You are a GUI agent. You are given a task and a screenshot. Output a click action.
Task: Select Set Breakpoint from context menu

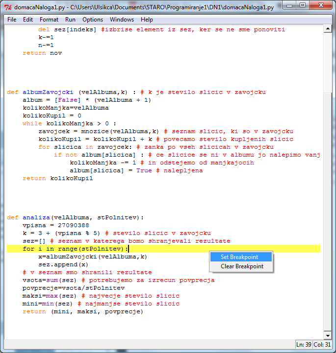pyautogui.click(x=239, y=257)
